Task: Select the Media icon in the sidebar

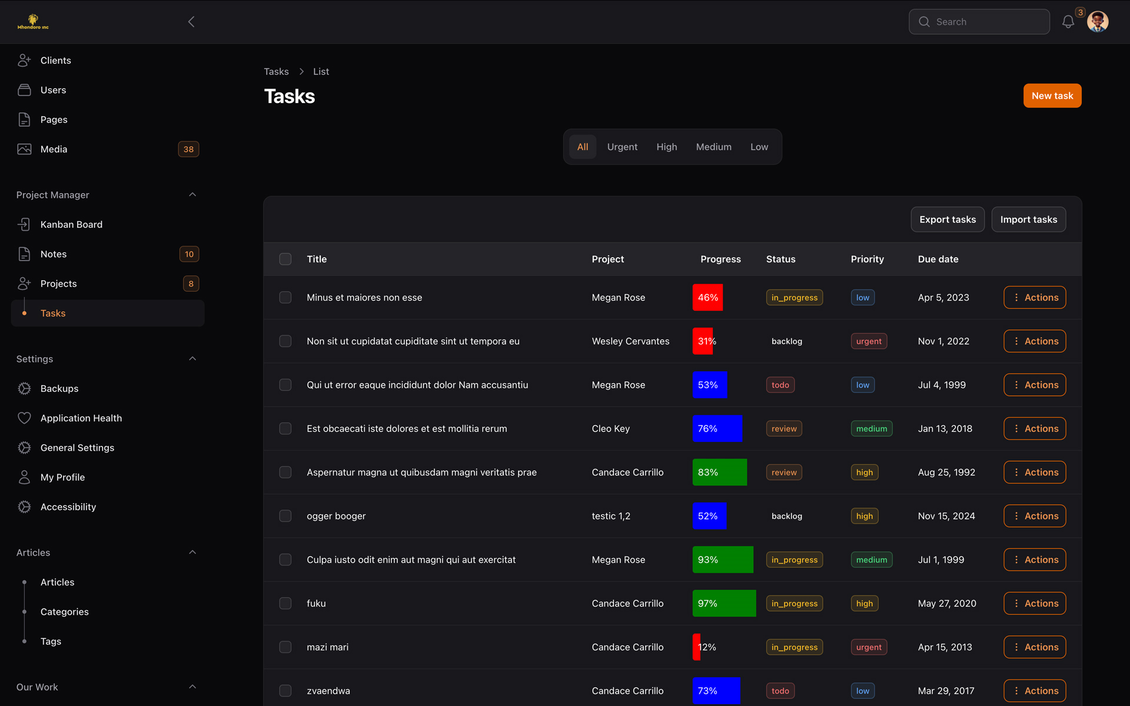Action: point(24,149)
